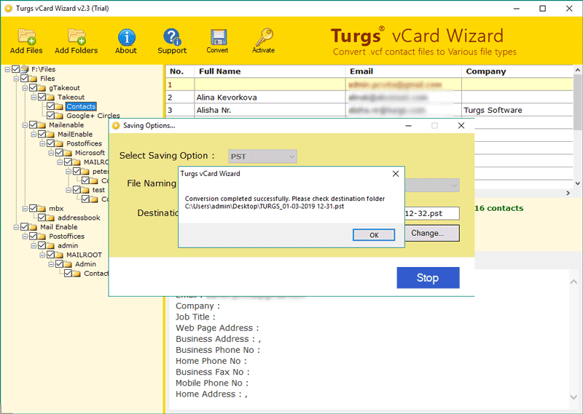Image resolution: width=583 pixels, height=414 pixels.
Task: Sort by Company column header
Action: pyautogui.click(x=517, y=71)
